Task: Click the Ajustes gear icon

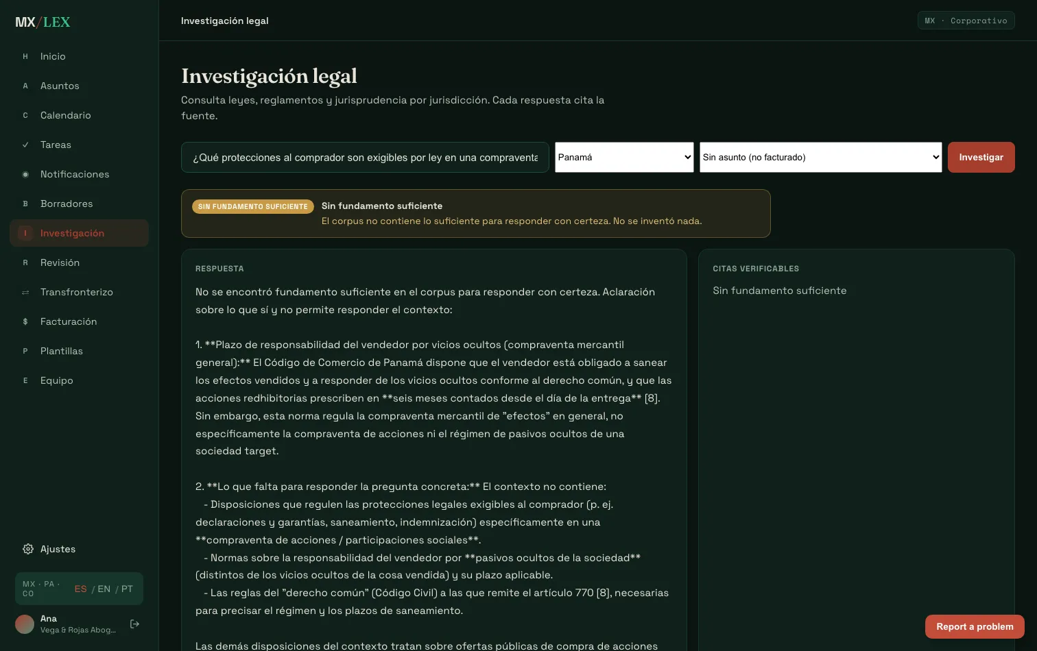Action: 28,549
